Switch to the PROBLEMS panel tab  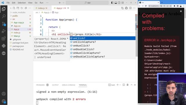pos(40,85)
